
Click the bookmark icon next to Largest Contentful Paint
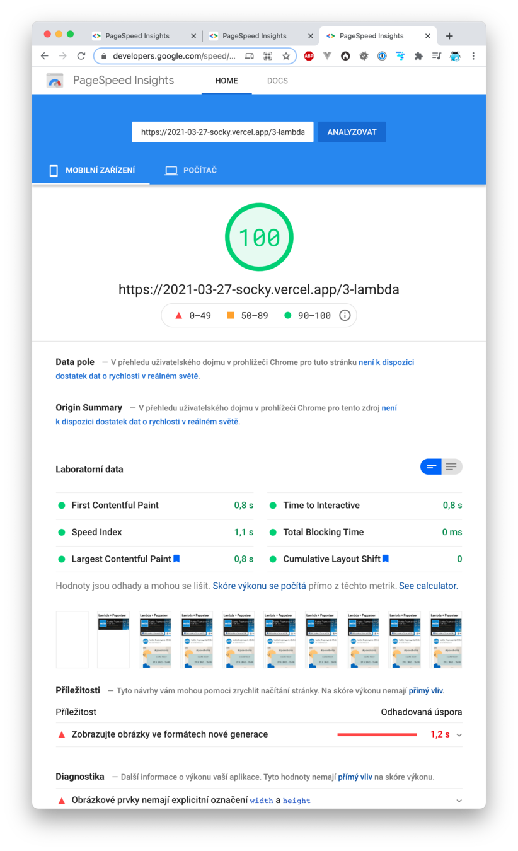coord(176,559)
